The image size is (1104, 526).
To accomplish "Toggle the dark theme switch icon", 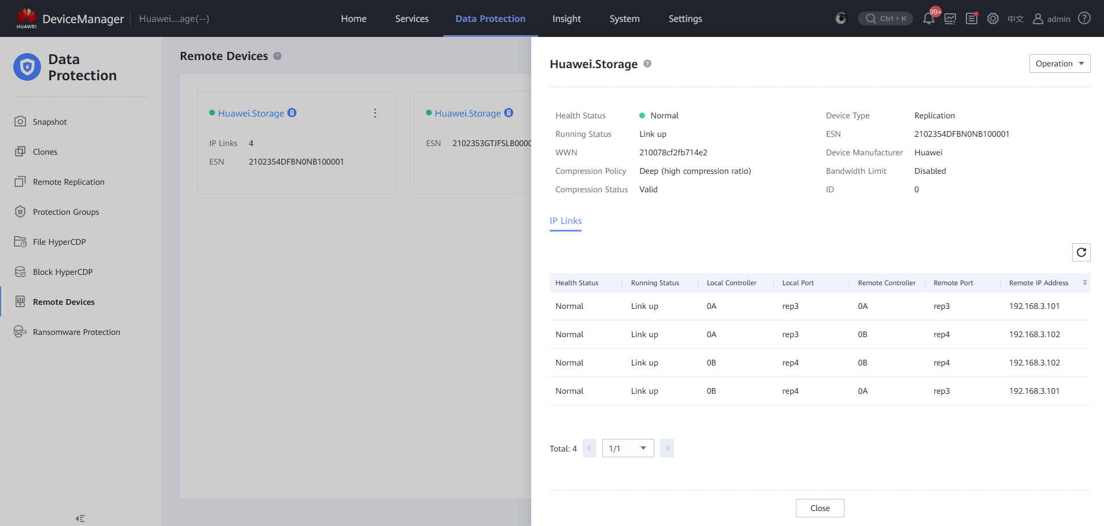I will (x=841, y=18).
